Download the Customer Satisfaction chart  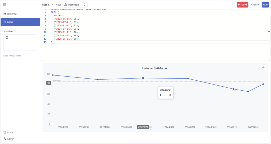click(x=263, y=67)
